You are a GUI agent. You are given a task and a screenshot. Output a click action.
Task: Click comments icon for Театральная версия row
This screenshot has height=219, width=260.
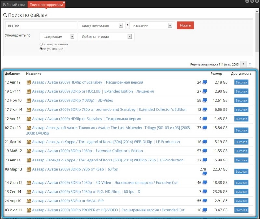tap(205, 119)
